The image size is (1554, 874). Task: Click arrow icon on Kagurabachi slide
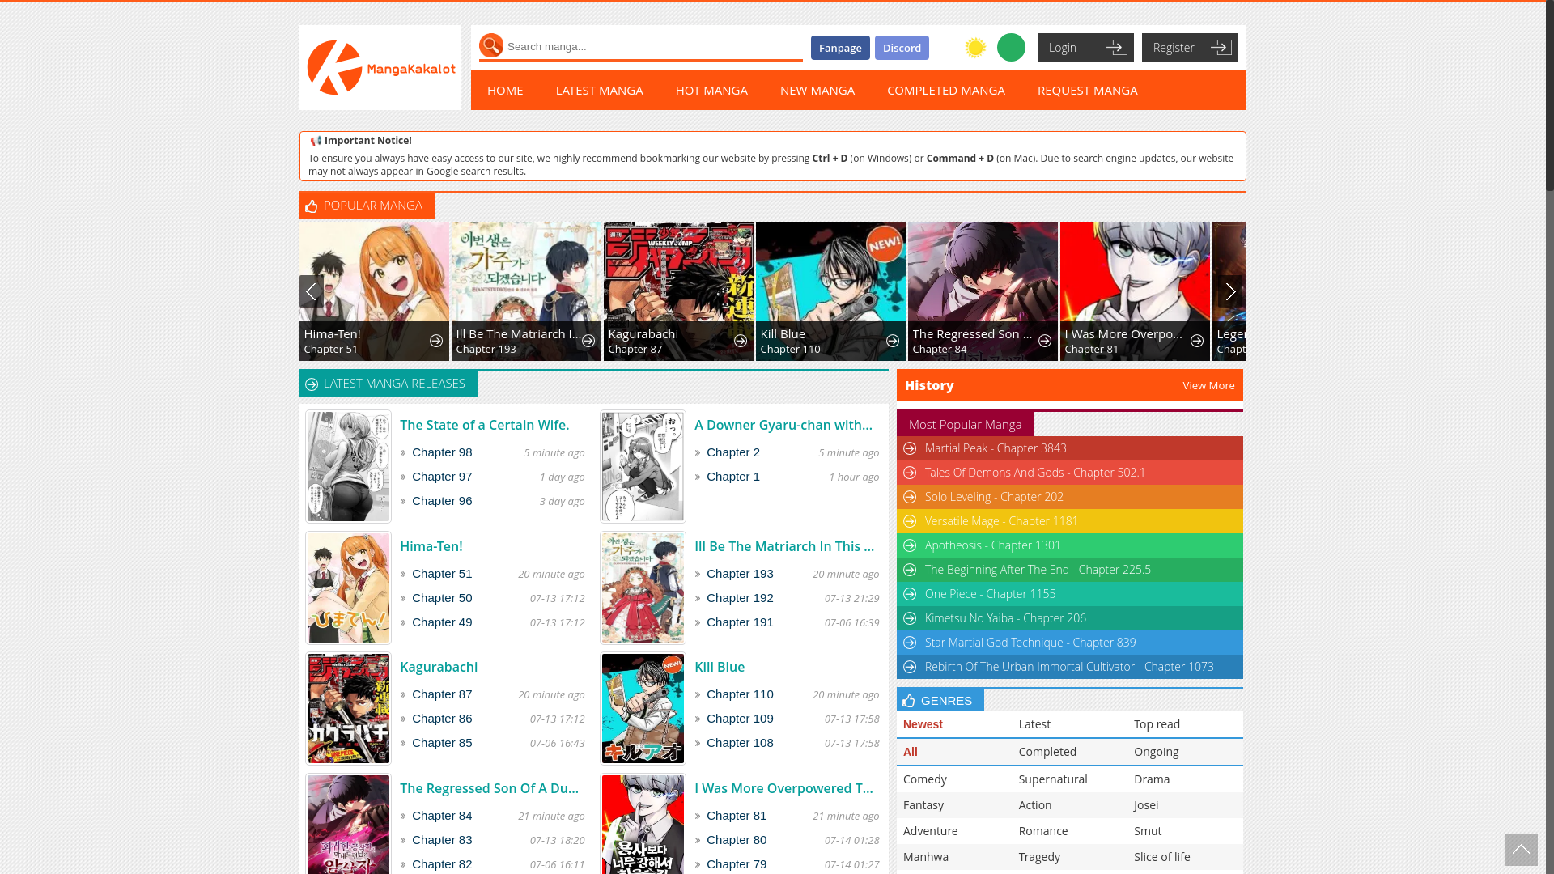click(741, 342)
